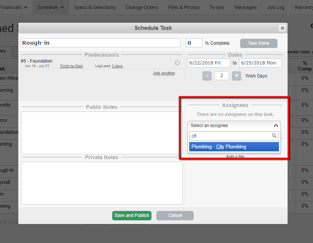Click inside the Public Notes text area
Viewport: 313px width, 243px height.
tap(102, 132)
